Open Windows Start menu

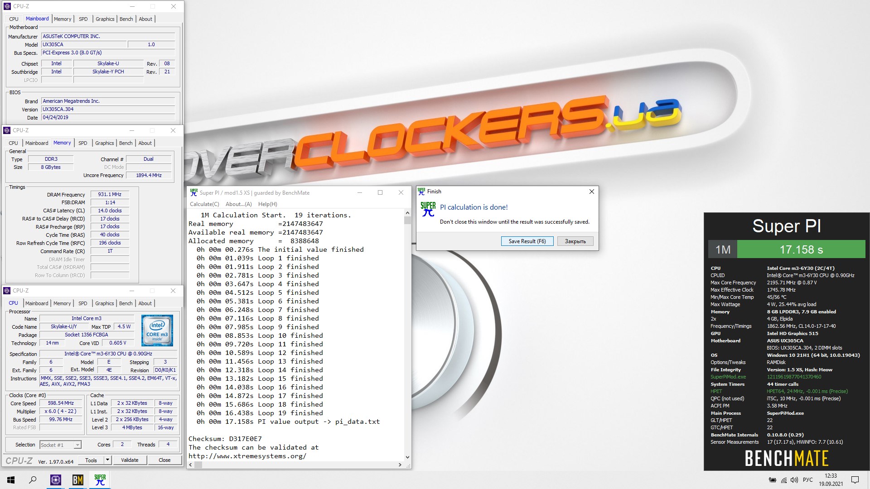coord(11,480)
